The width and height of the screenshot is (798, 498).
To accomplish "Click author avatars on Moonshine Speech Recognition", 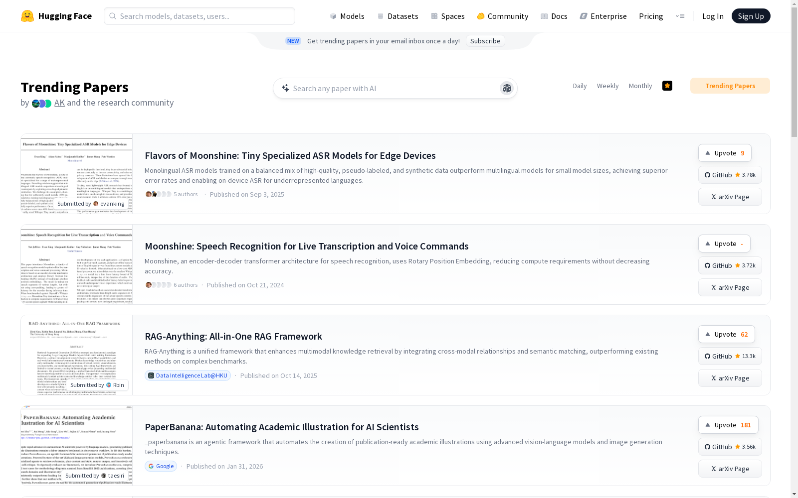I will [x=158, y=285].
